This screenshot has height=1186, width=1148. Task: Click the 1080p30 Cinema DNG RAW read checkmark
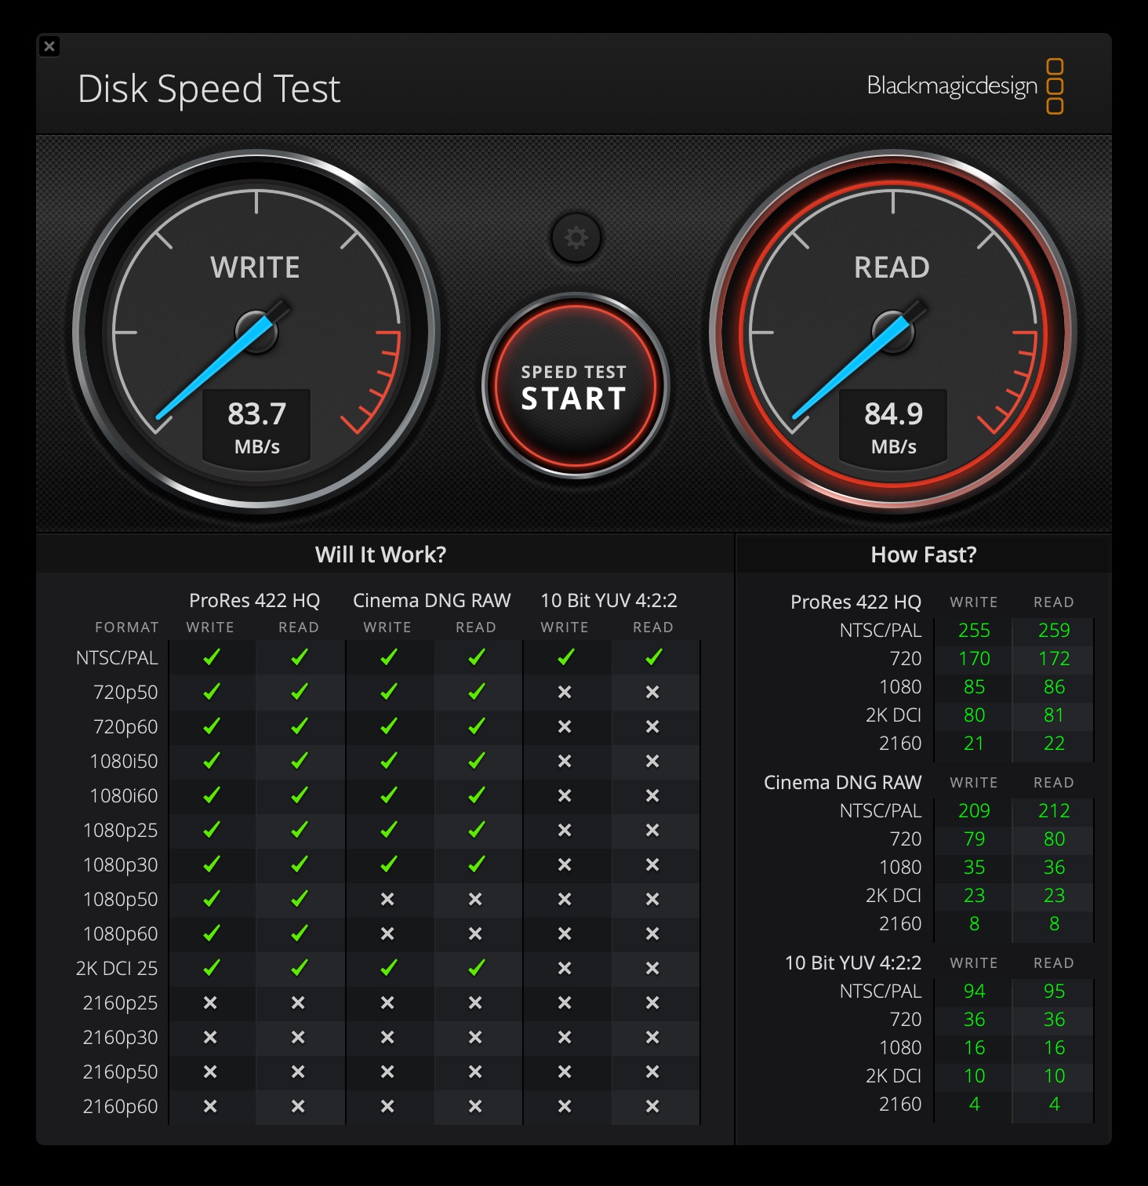476,864
